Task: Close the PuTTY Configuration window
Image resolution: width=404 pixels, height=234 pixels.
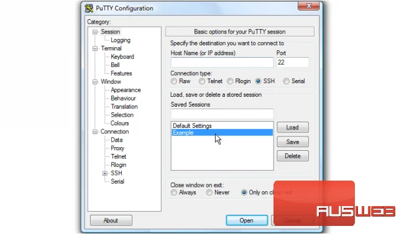Action: [309, 6]
